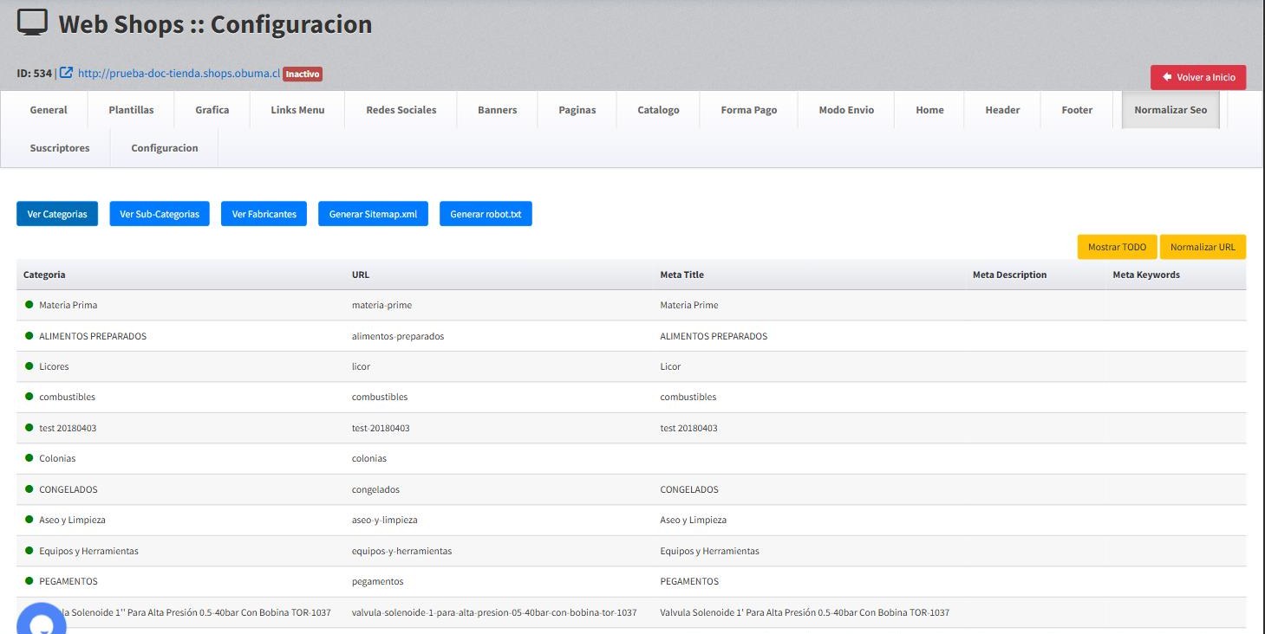The width and height of the screenshot is (1265, 634).
Task: Select the Footer tab
Action: [1077, 110]
